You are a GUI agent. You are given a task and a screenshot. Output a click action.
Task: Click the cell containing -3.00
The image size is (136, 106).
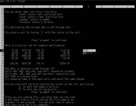[41, 53]
